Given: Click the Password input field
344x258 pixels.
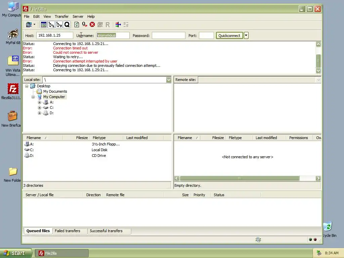Looking at the screenshot, I should [x=169, y=35].
